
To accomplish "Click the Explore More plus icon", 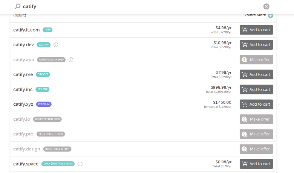I will (270, 16).
